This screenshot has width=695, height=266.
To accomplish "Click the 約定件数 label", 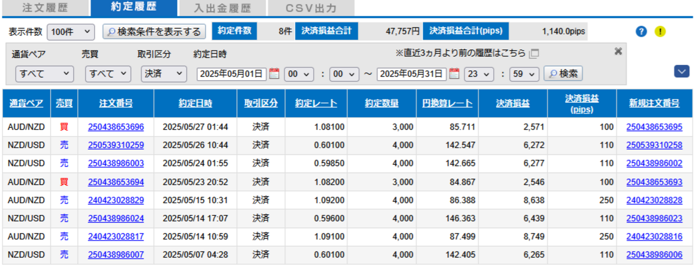I will tap(234, 31).
